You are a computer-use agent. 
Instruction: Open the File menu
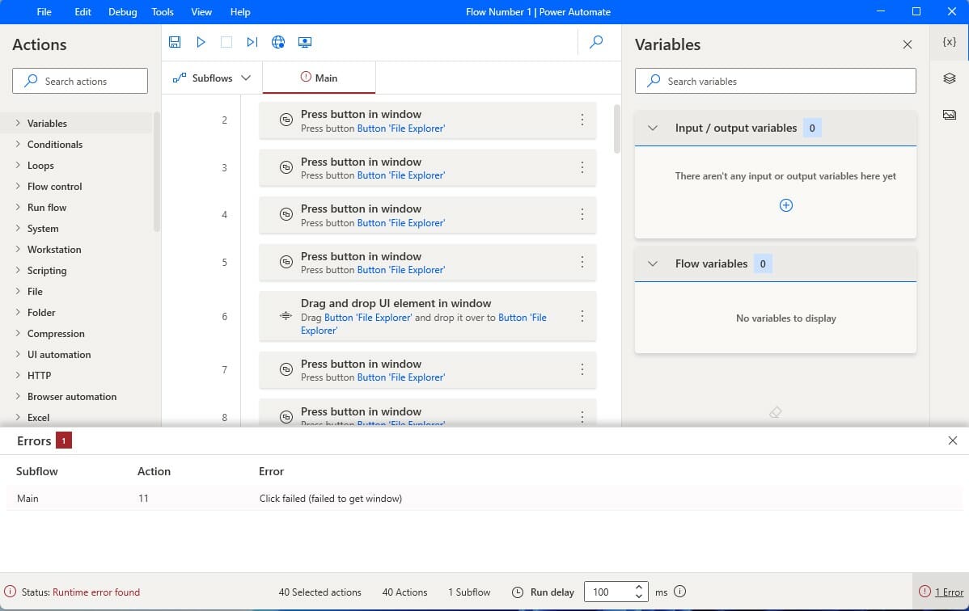coord(44,12)
